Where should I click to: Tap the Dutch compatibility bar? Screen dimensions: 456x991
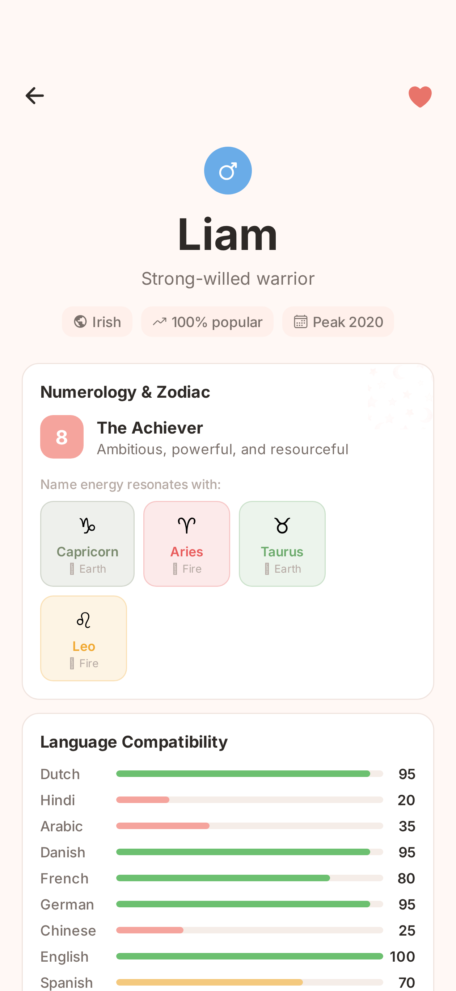[249, 774]
